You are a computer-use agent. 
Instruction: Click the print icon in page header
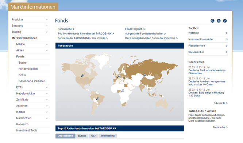click(219, 21)
